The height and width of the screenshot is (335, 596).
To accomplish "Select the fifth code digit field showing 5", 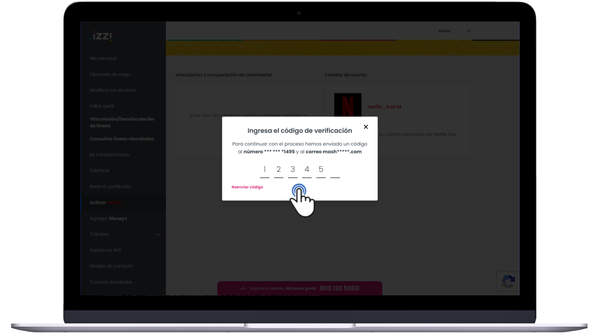I will click(321, 171).
